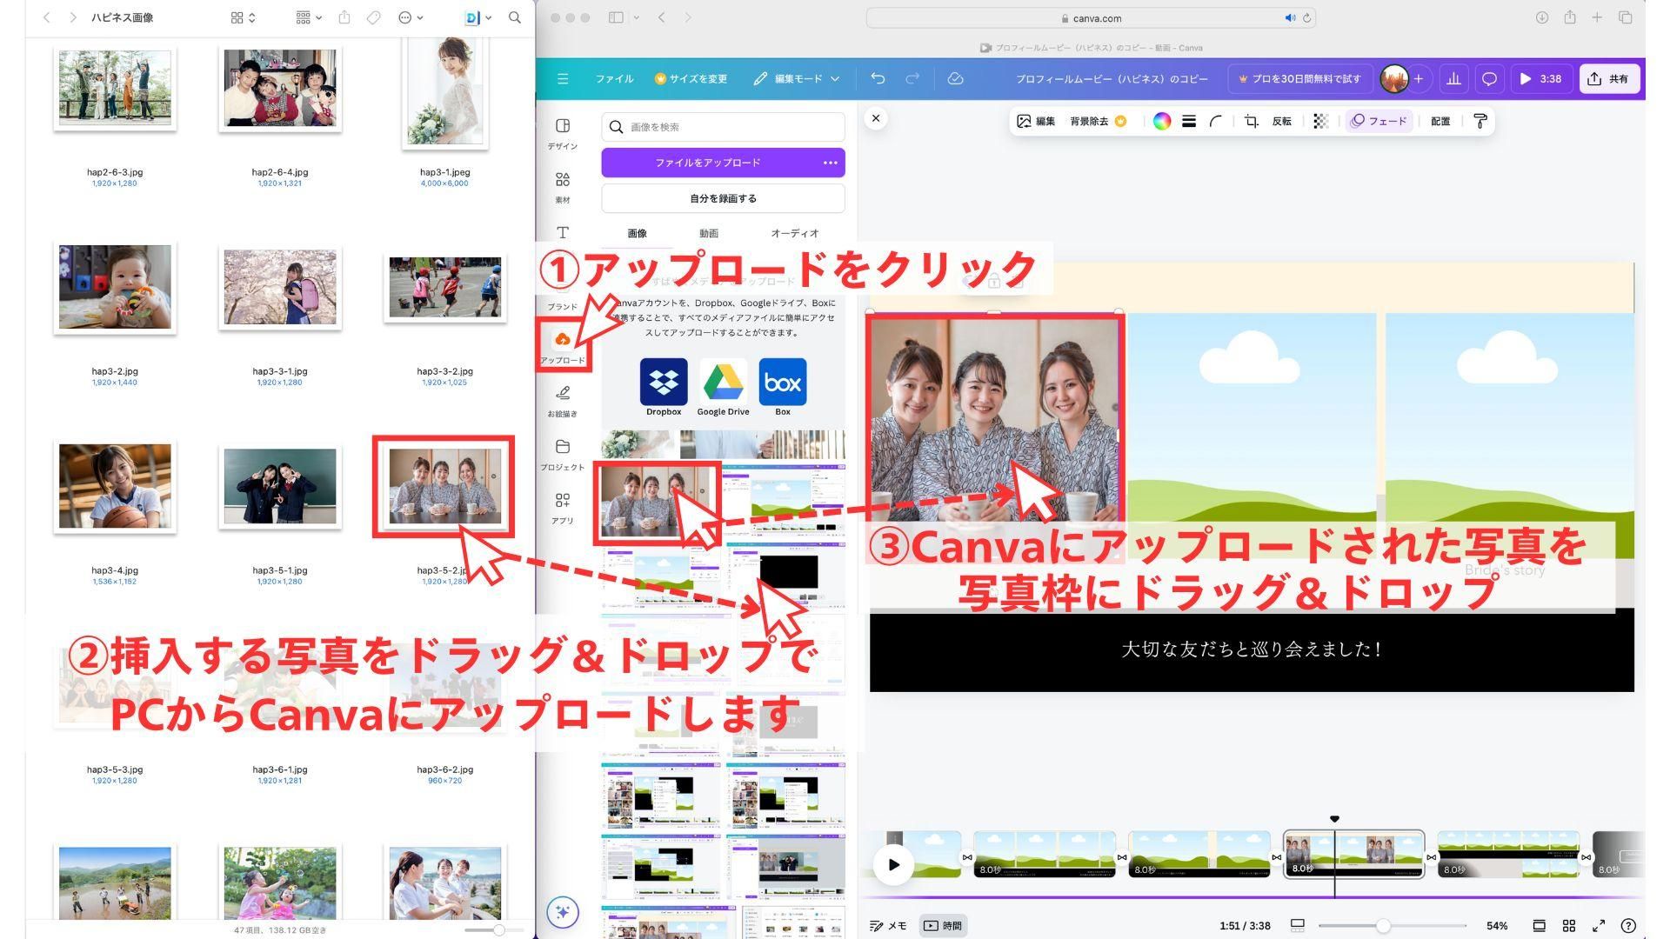Select the hap3-4.jpg thumbnail in Finder
The image size is (1670, 939).
[115, 485]
